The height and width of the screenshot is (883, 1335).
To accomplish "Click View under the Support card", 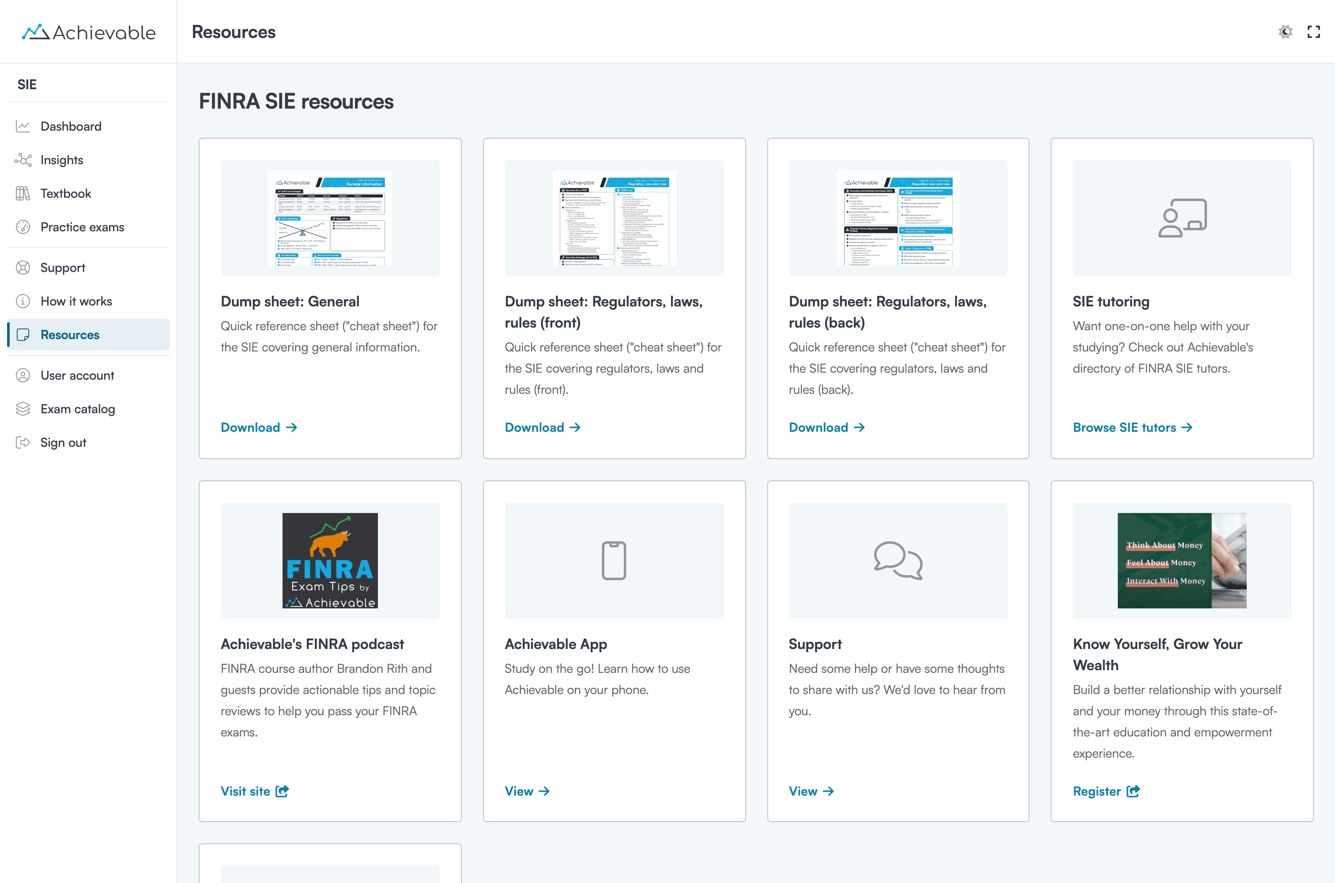I will click(x=811, y=791).
